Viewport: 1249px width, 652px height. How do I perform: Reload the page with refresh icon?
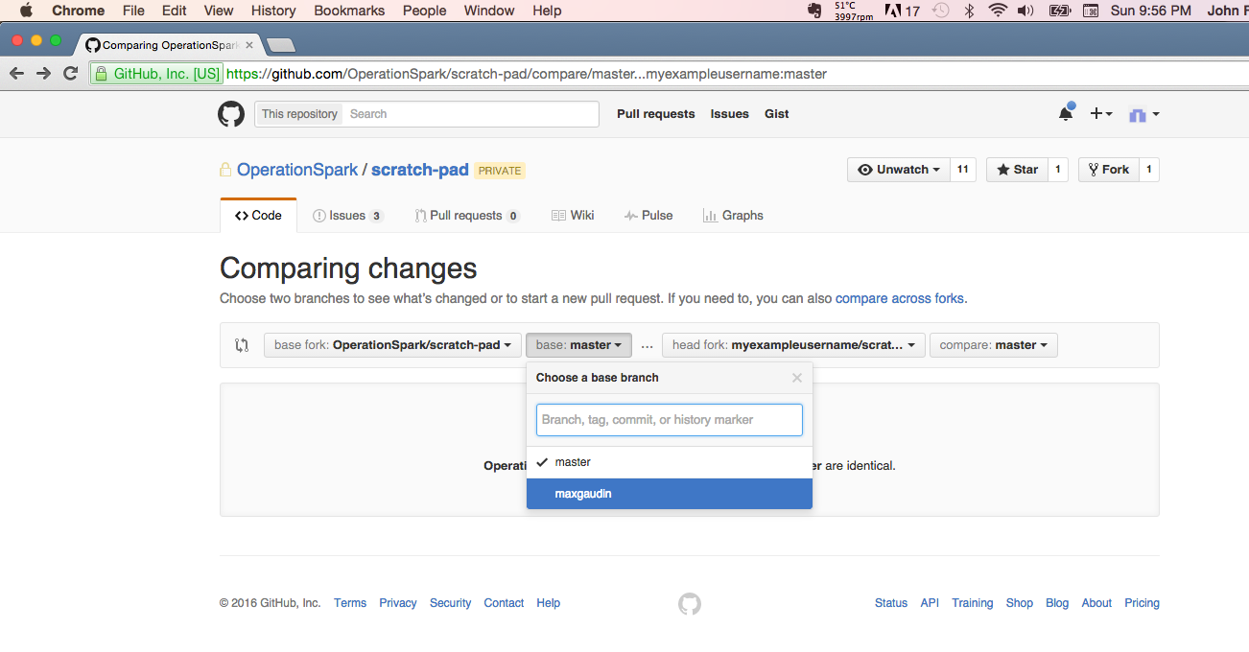point(70,74)
